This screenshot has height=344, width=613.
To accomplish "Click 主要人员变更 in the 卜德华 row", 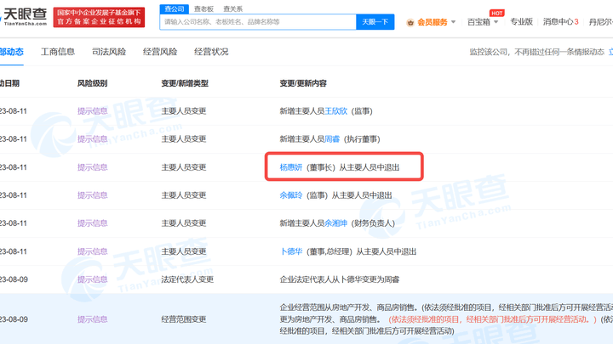I will [183, 251].
